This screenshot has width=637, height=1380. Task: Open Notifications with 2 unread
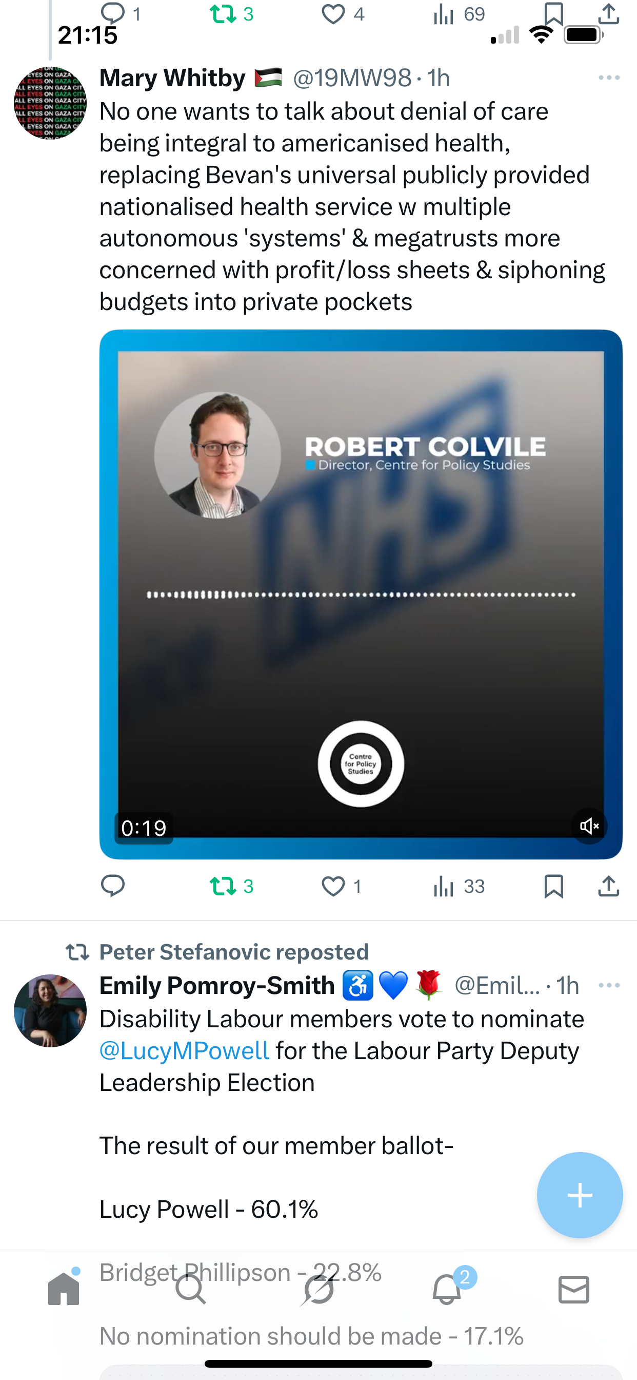[x=446, y=1289]
